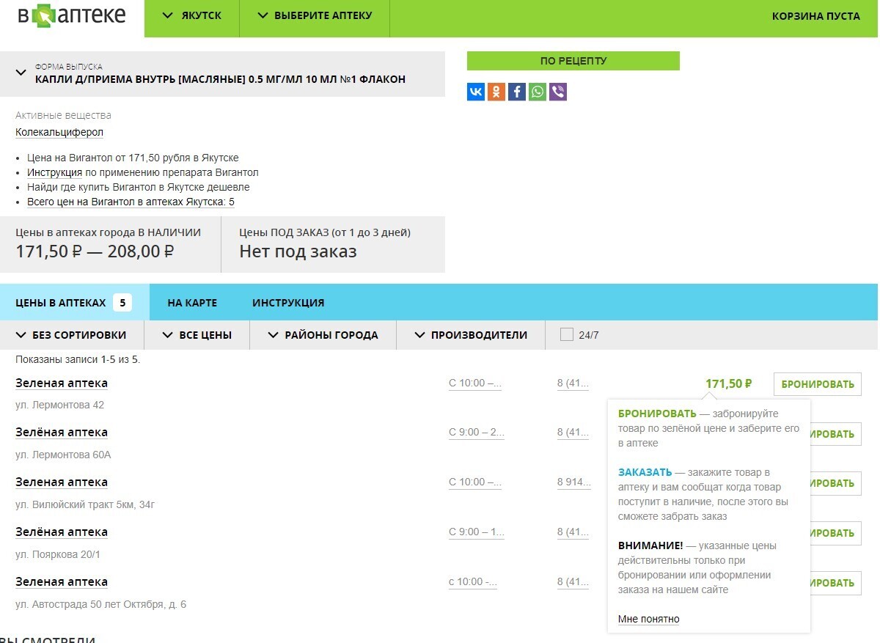
Task: Show phone number for ул. Лермонтова 42
Action: 573,383
